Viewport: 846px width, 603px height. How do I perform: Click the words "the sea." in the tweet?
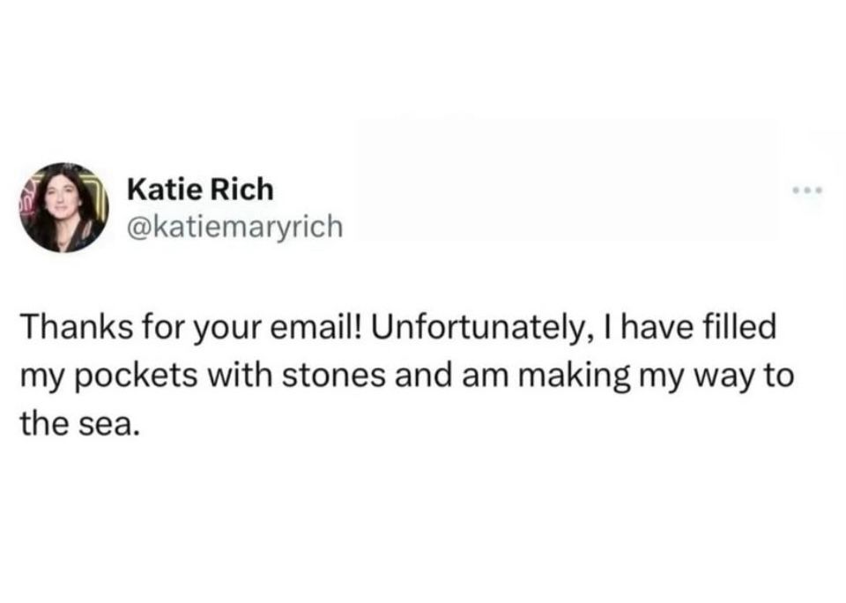pos(80,422)
